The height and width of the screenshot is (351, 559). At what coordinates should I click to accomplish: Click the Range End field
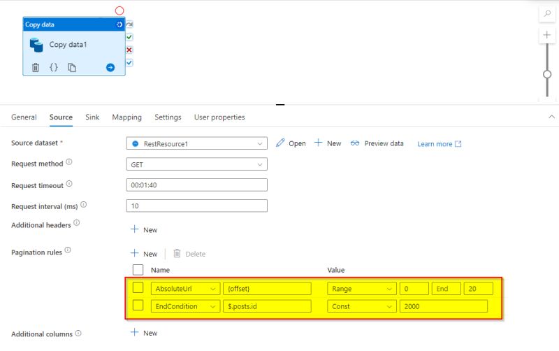coord(447,289)
